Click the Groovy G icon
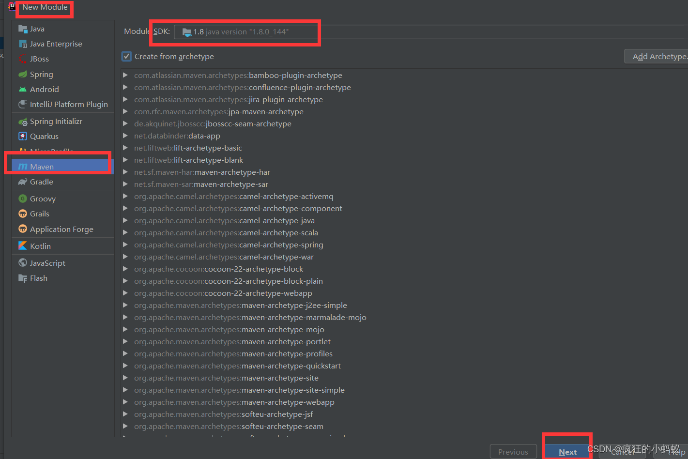This screenshot has height=459, width=688. (23, 199)
